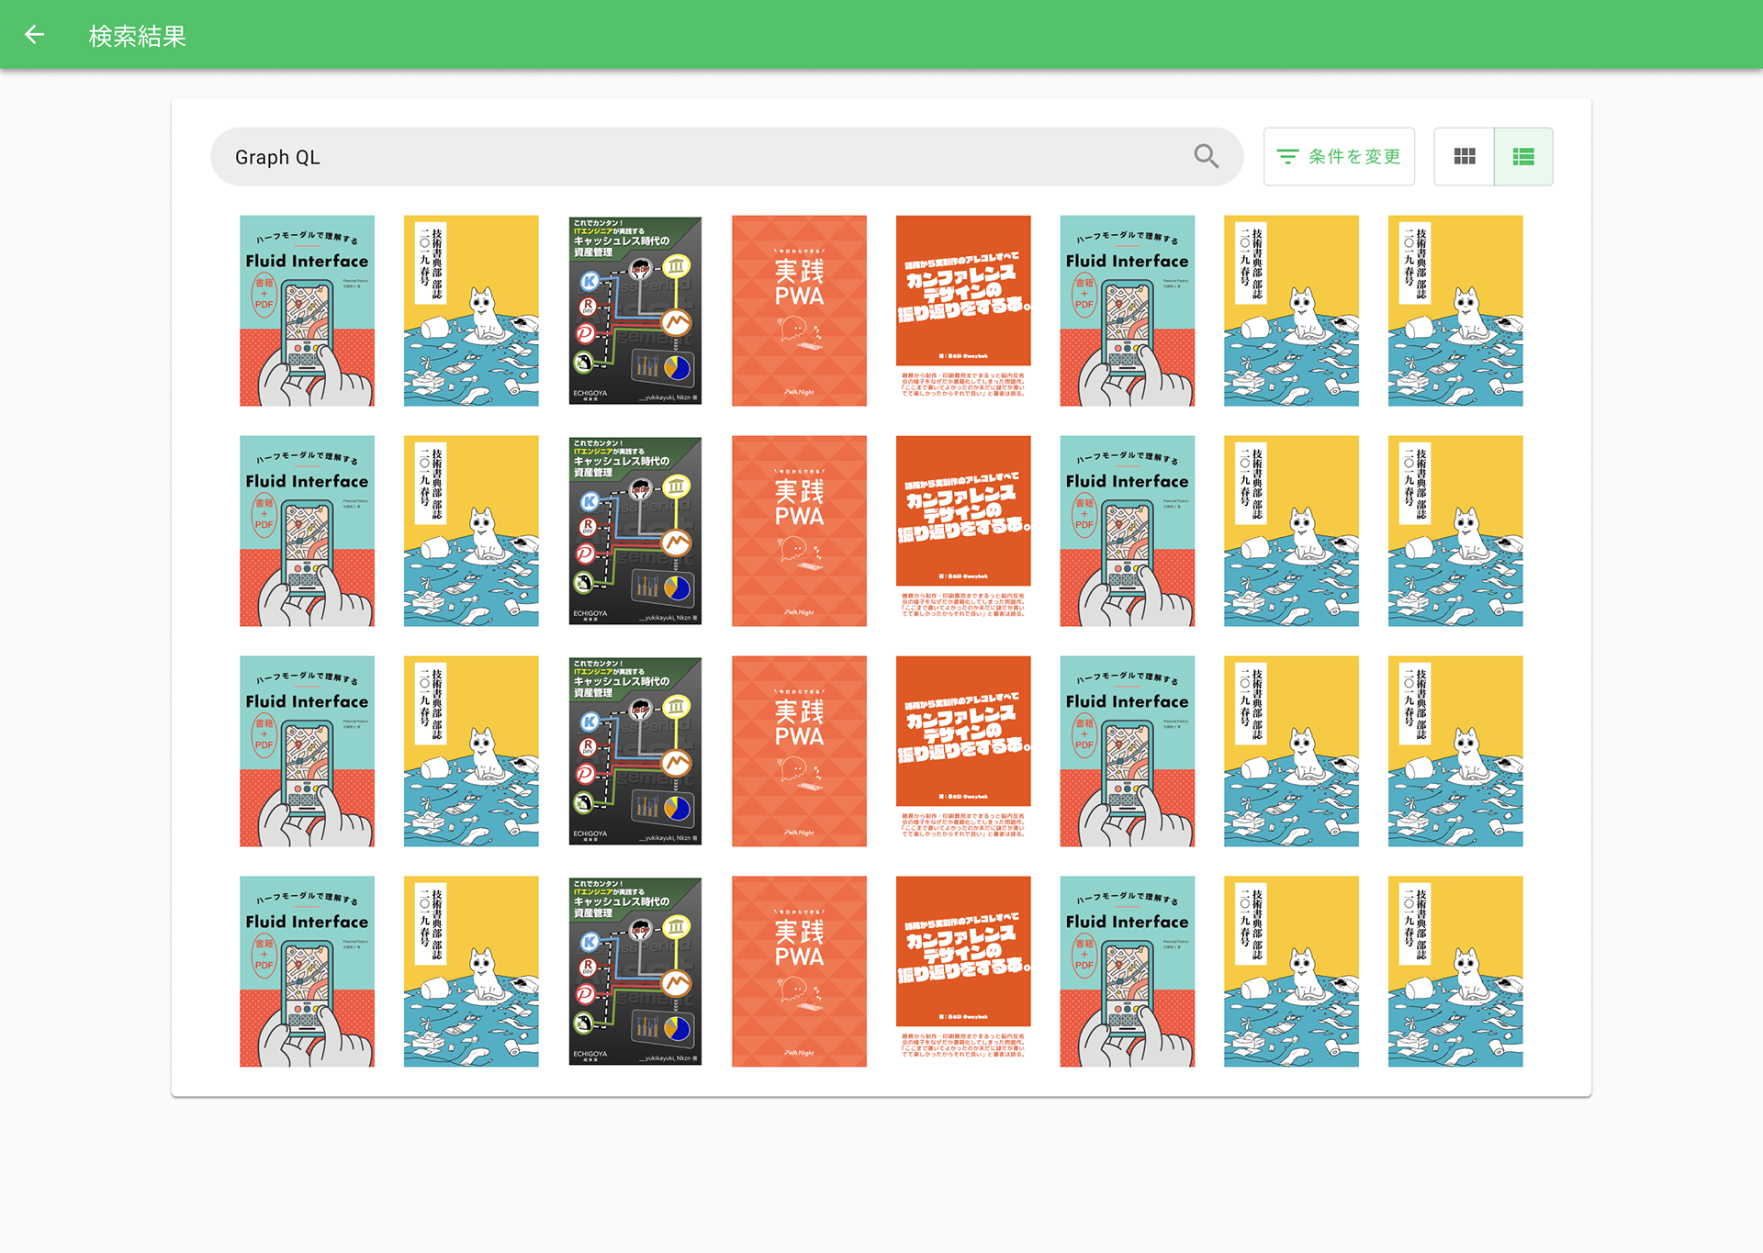Image resolution: width=1763 pixels, height=1253 pixels.
Task: Click the back arrow in header
Action: (x=34, y=35)
